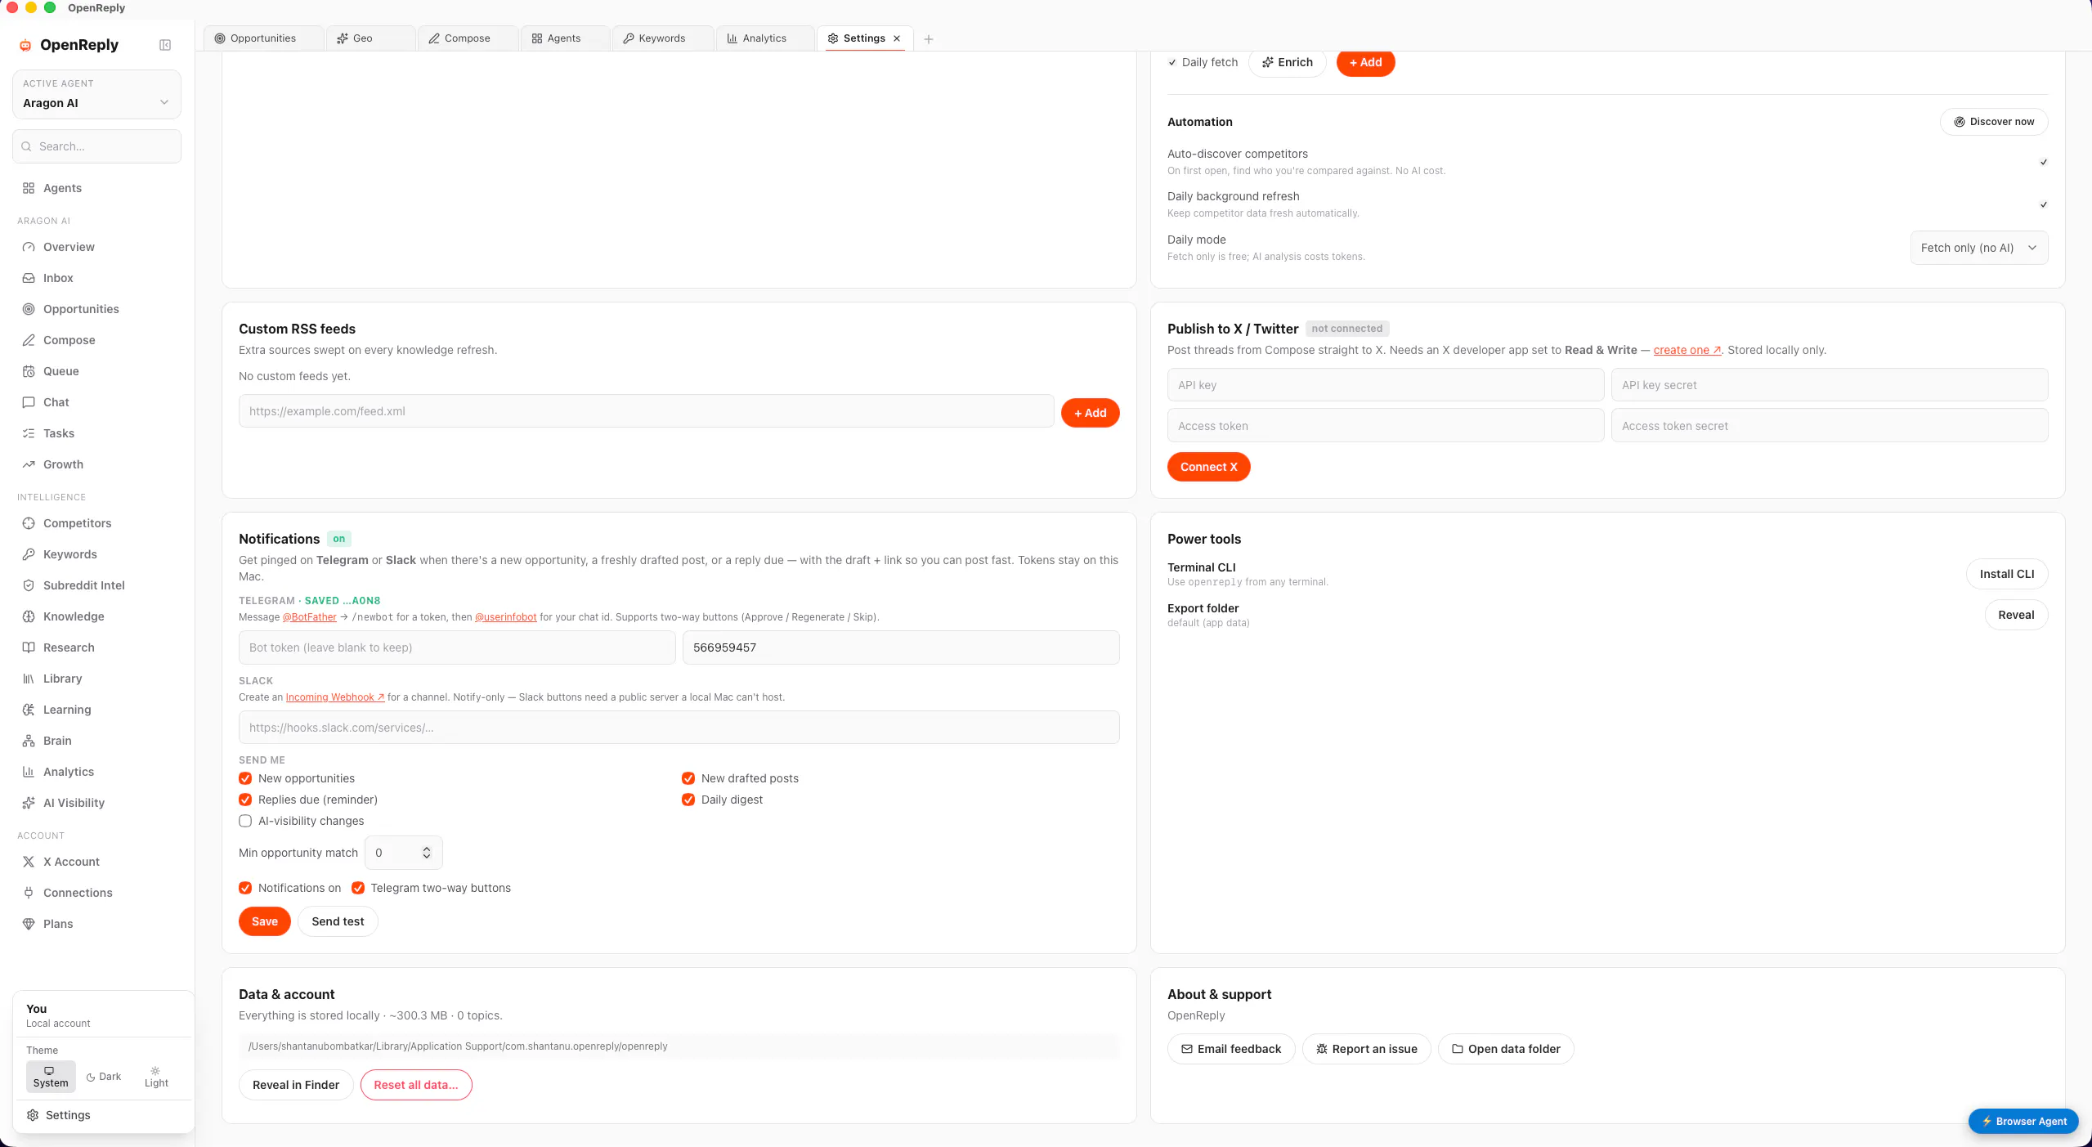Open the Library section
The height and width of the screenshot is (1147, 2092).
(96, 679)
